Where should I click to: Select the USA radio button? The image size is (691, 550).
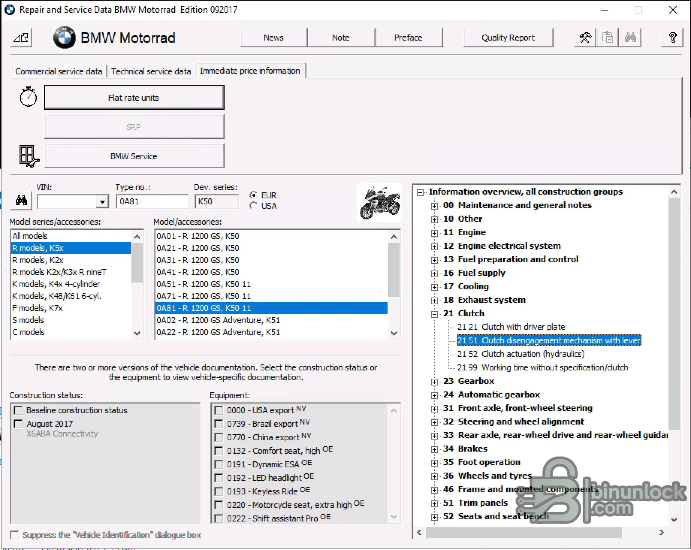pos(253,206)
